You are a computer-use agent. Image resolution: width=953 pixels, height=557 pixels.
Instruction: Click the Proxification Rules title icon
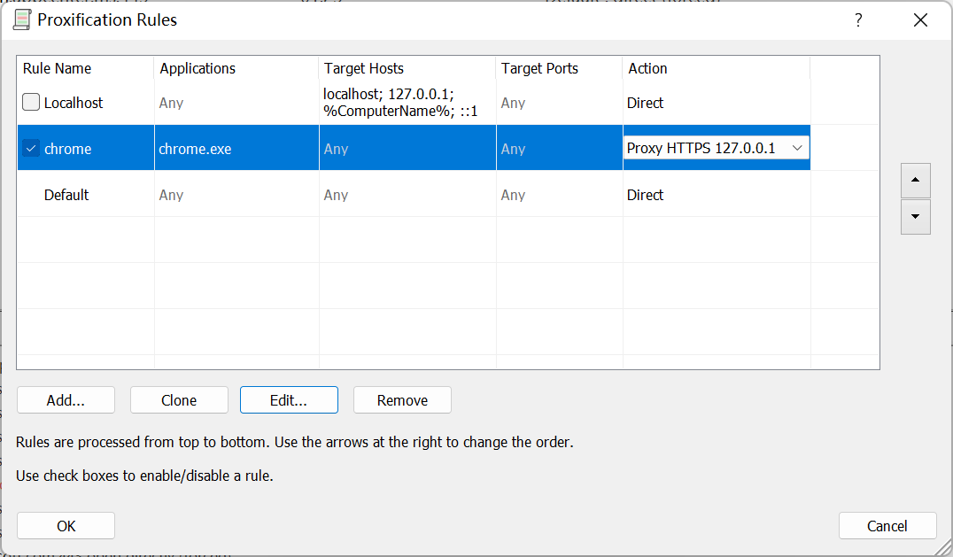click(22, 19)
